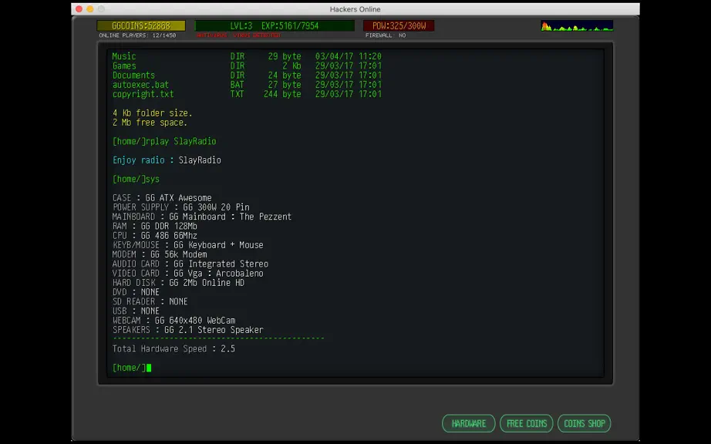This screenshot has width=711, height=444.
Task: Click the GGCOINS balance indicator
Action: pos(141,26)
